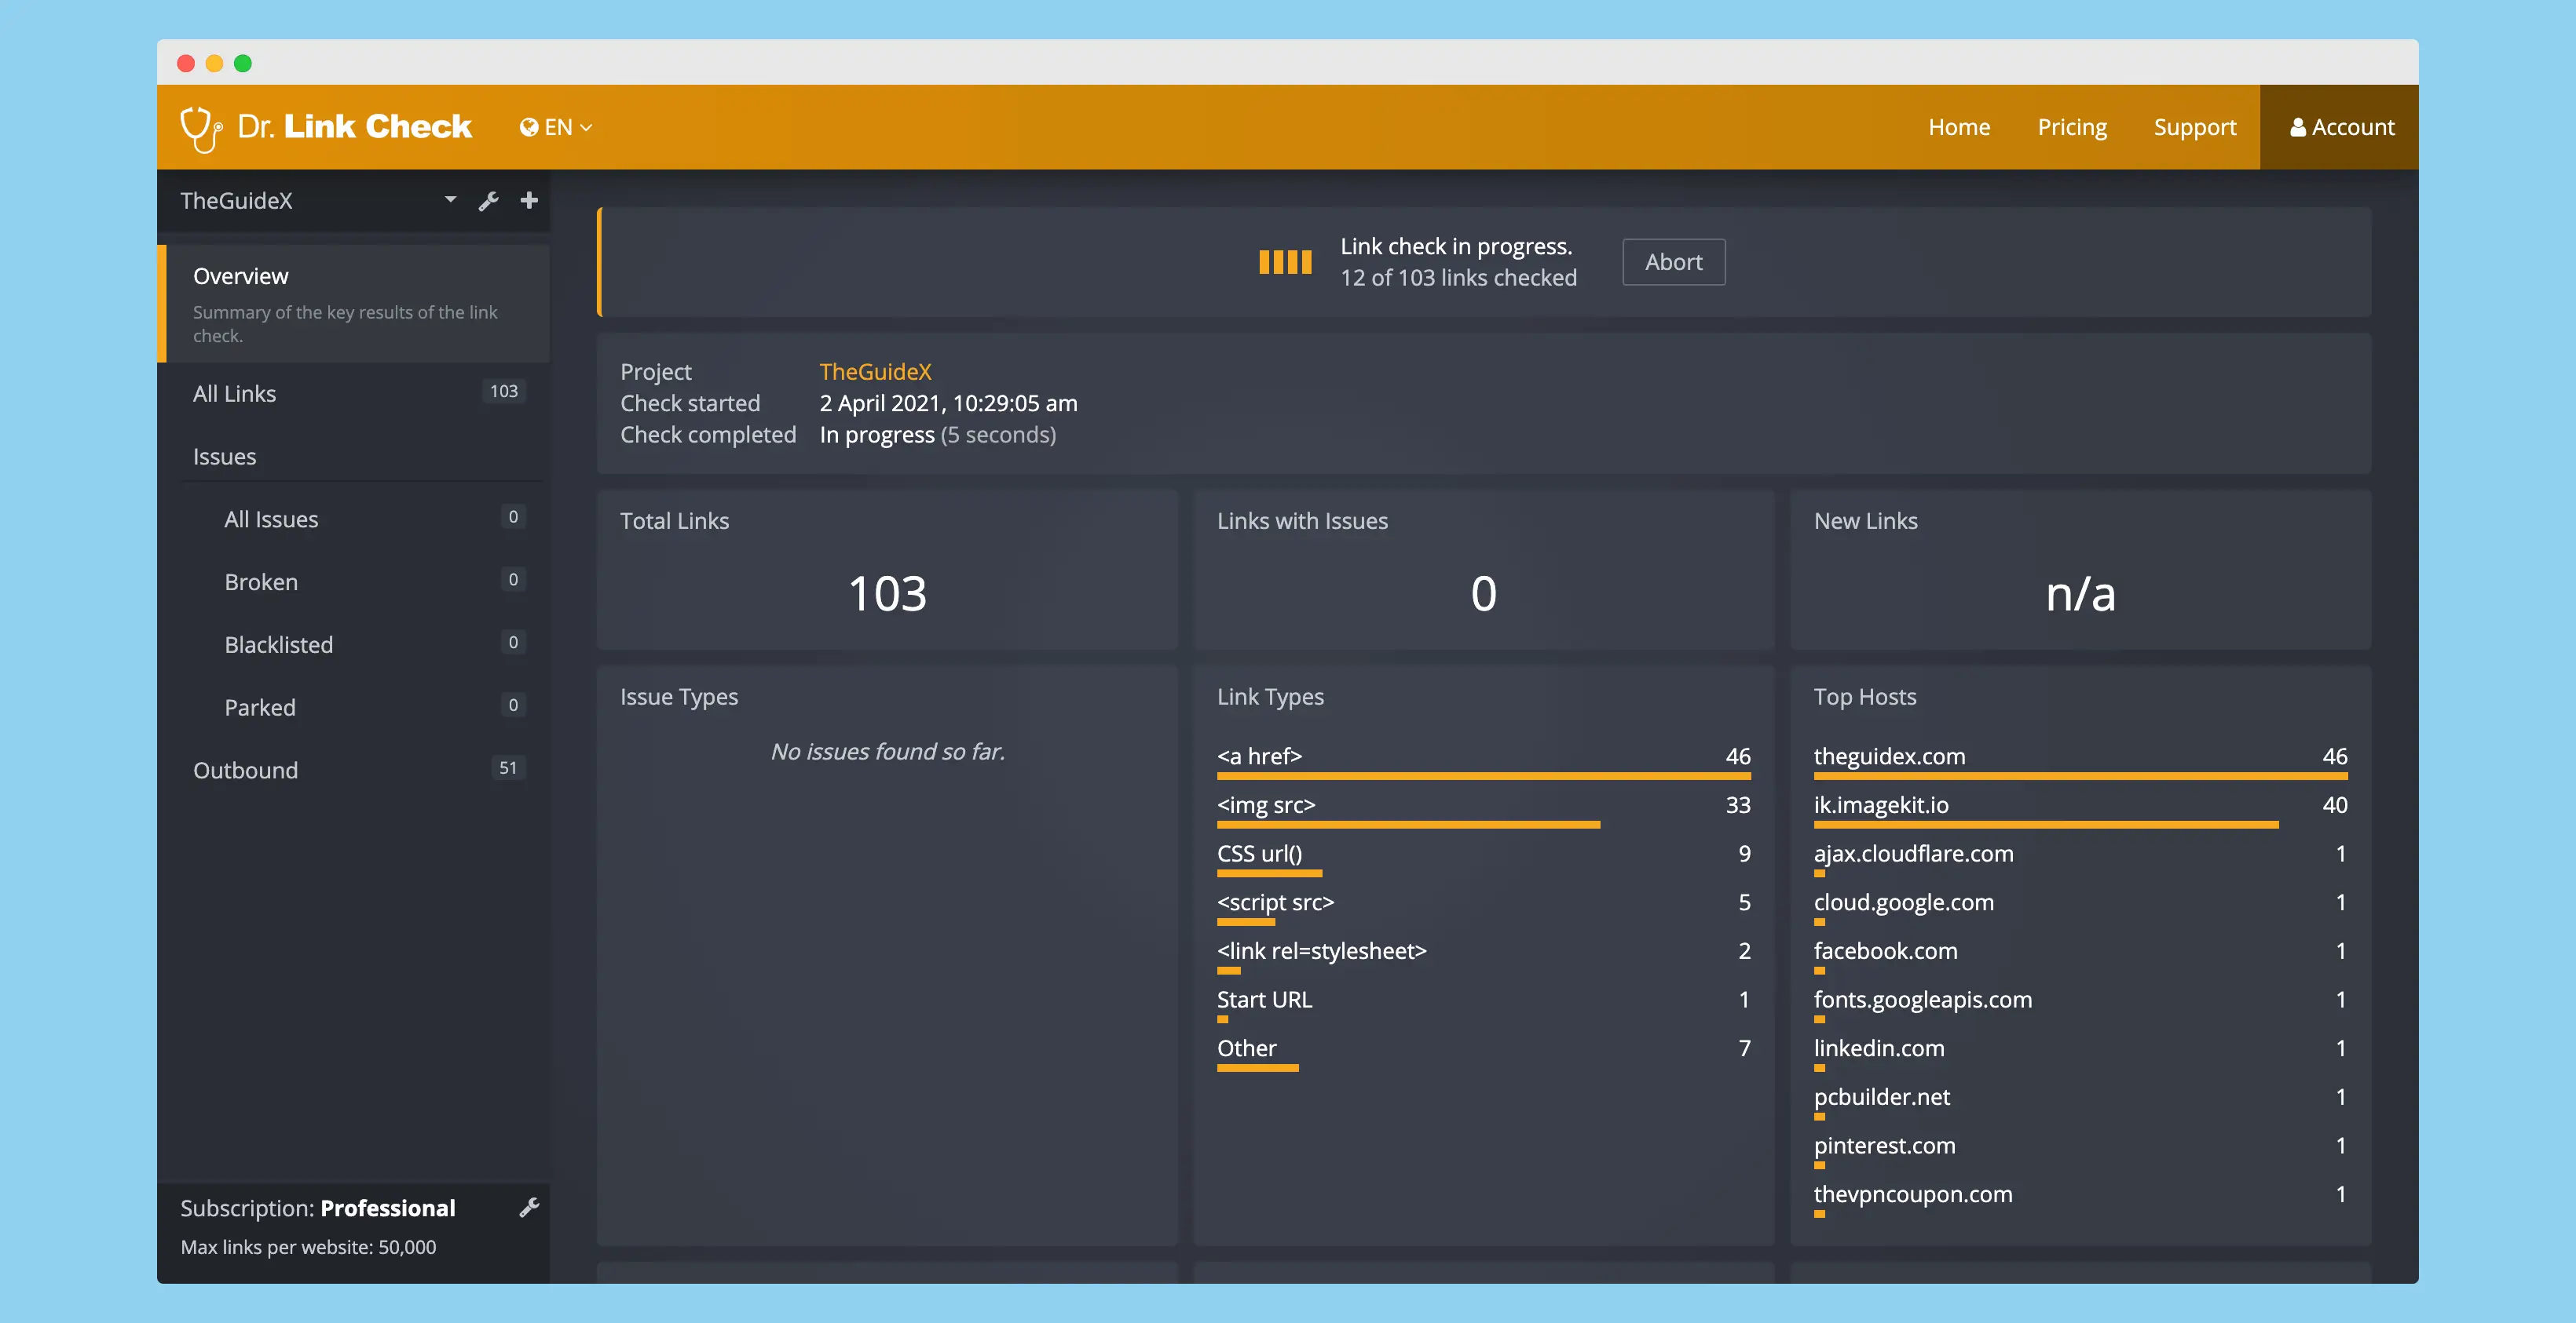2576x1323 pixels.
Task: Switch to the Pricing page
Action: coord(2072,127)
